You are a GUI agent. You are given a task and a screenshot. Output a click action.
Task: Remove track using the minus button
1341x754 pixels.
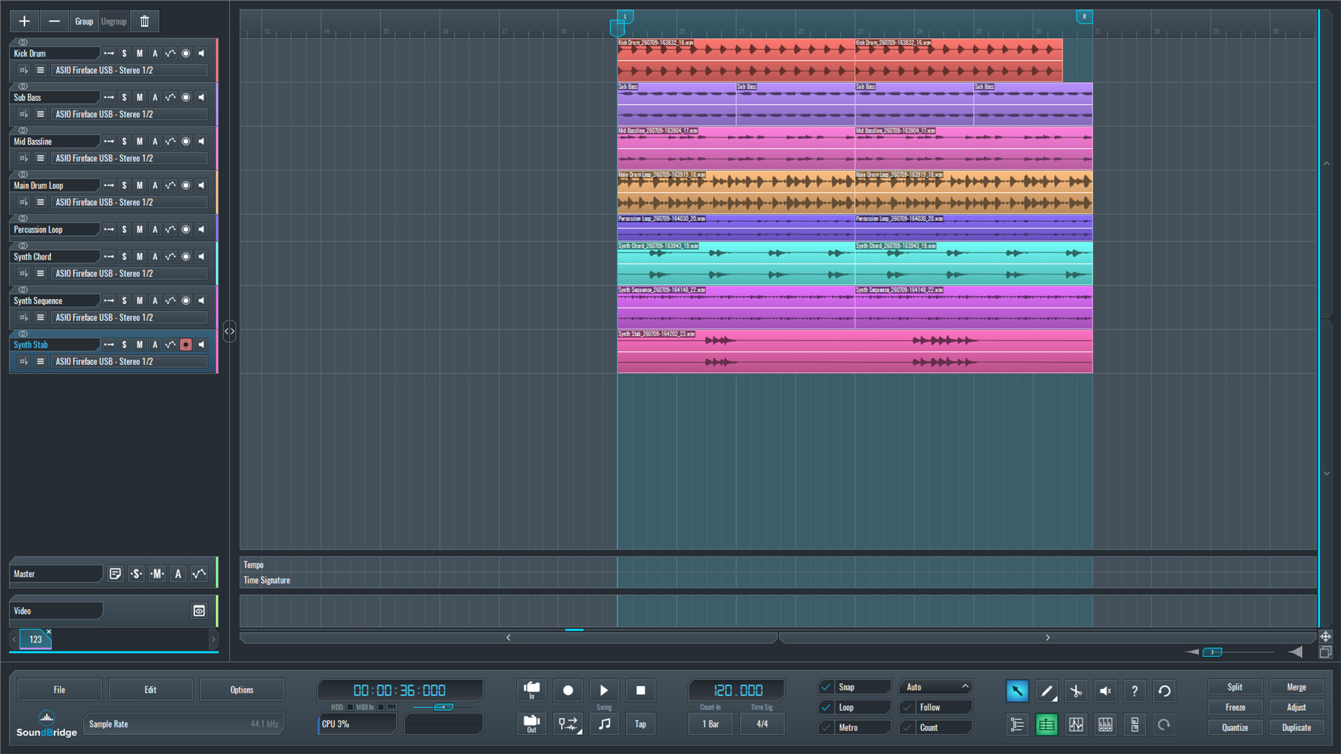point(54,22)
